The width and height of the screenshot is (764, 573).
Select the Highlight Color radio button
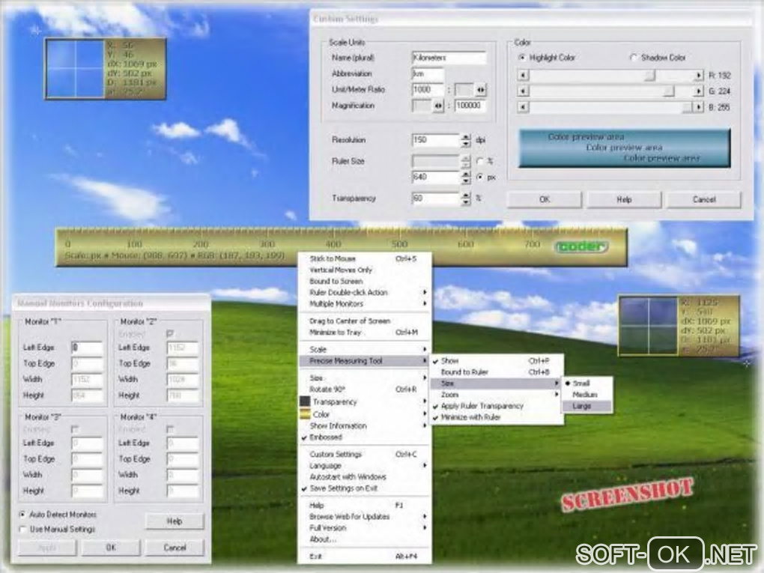tap(522, 58)
